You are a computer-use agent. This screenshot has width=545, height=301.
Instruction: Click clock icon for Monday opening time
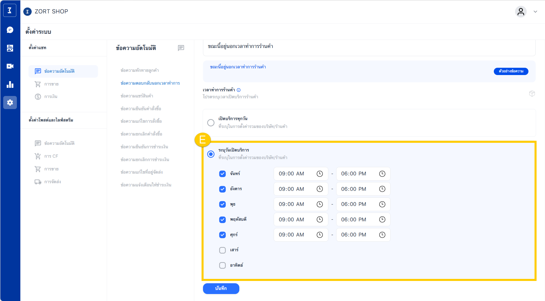click(x=320, y=174)
